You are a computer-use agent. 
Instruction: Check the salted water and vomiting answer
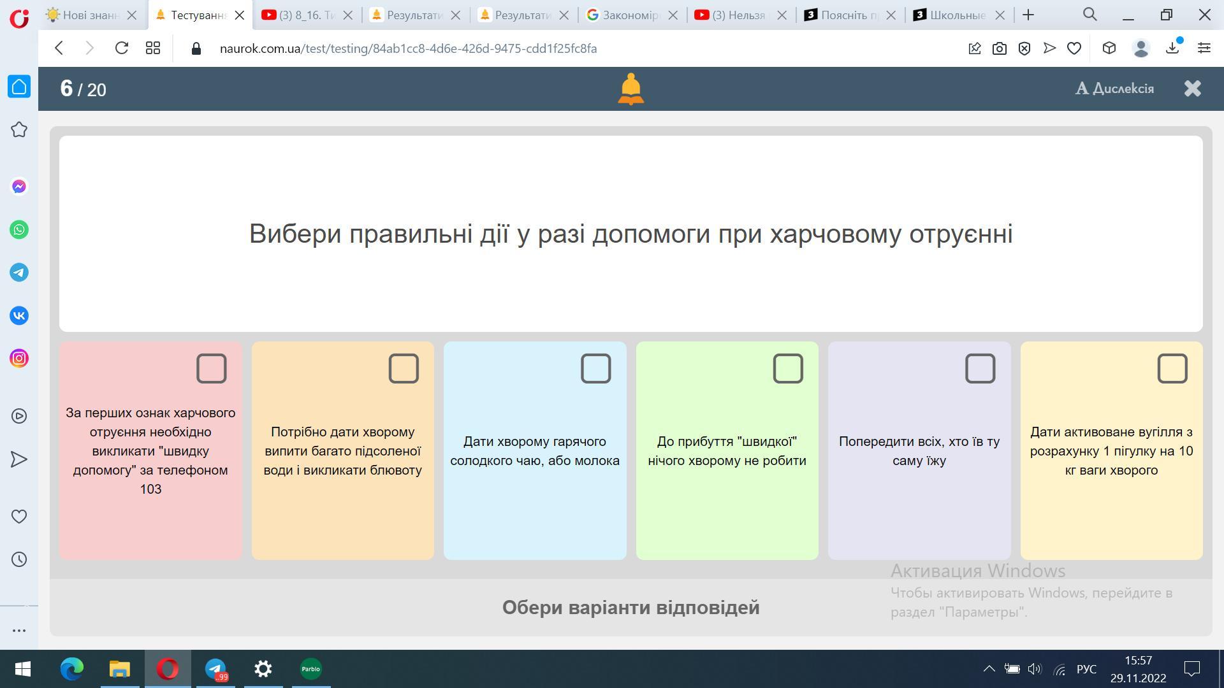click(x=404, y=369)
